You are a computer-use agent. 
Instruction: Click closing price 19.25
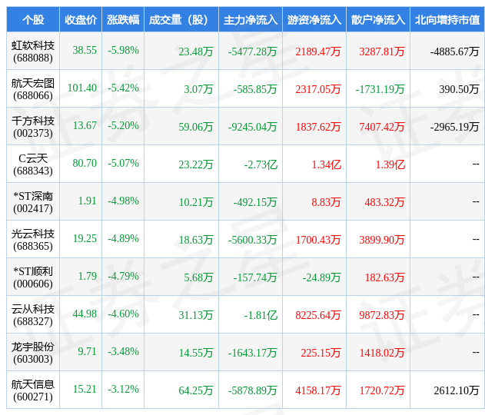tap(85, 238)
